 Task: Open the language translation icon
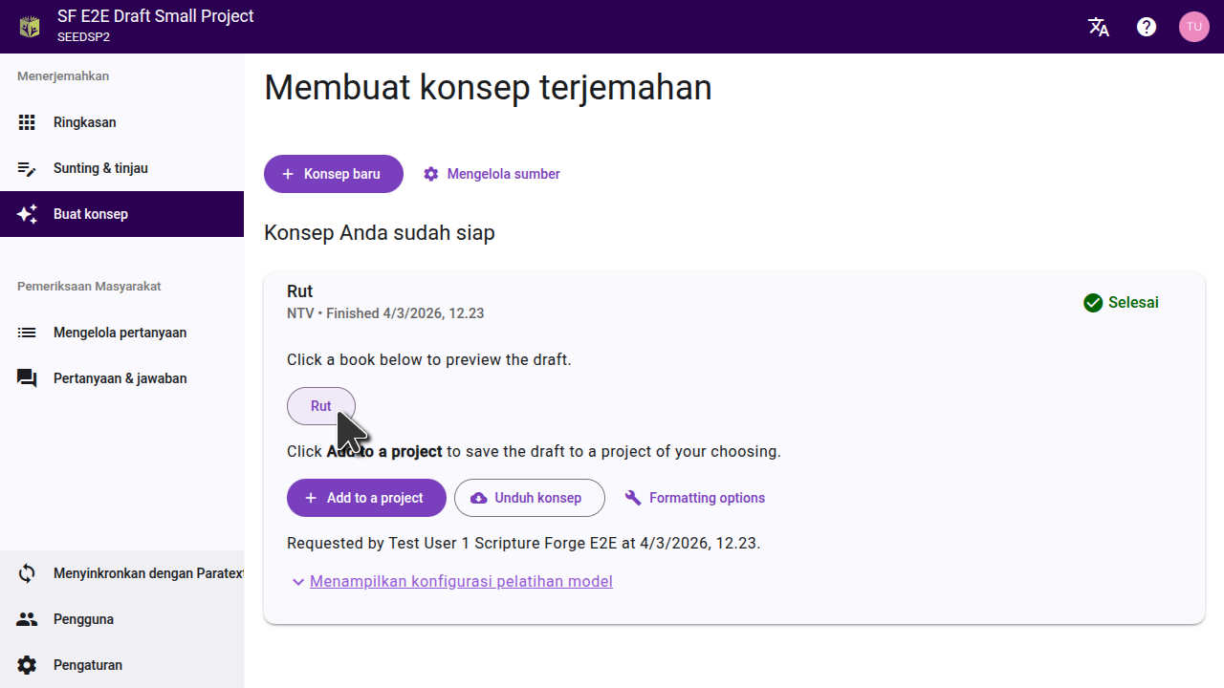[x=1099, y=27]
